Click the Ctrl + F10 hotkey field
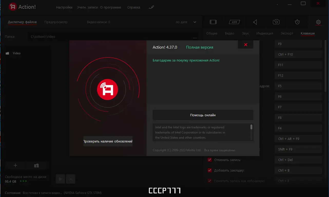 tap(298, 55)
